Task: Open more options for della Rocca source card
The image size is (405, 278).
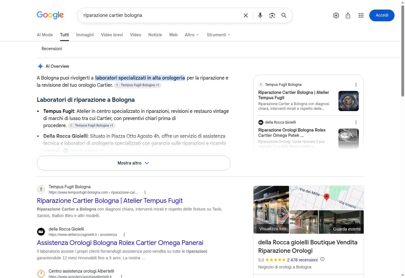Action: (356, 122)
